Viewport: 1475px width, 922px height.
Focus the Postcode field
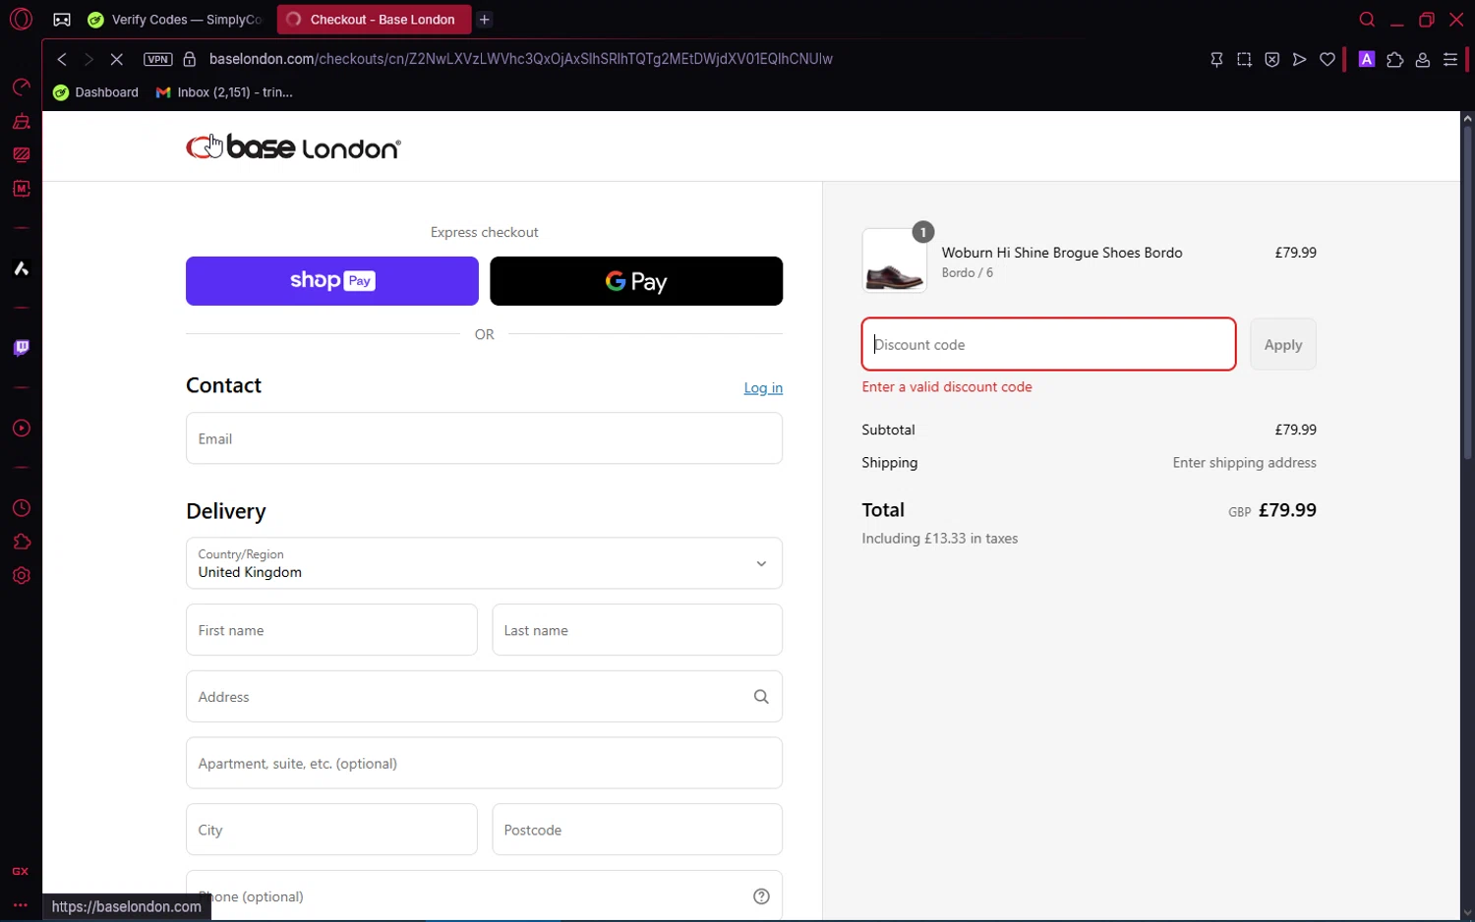coord(637,830)
